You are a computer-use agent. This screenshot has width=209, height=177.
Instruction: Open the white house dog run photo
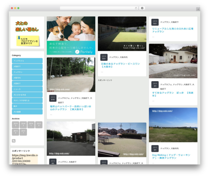[173, 61]
